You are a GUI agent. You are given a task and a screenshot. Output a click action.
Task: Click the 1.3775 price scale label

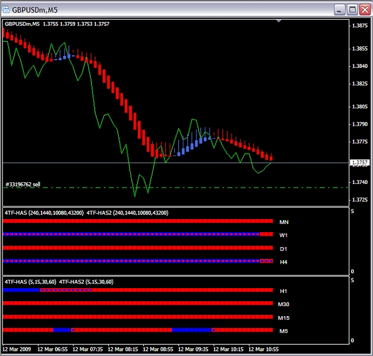pyautogui.click(x=360, y=142)
